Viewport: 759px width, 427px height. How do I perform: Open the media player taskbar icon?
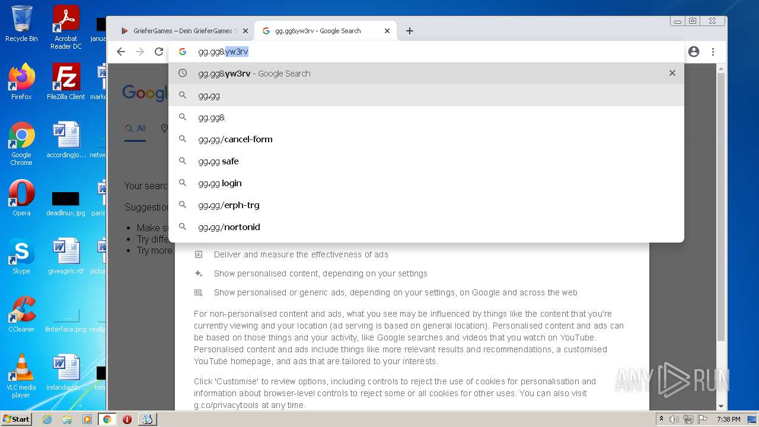[87, 419]
